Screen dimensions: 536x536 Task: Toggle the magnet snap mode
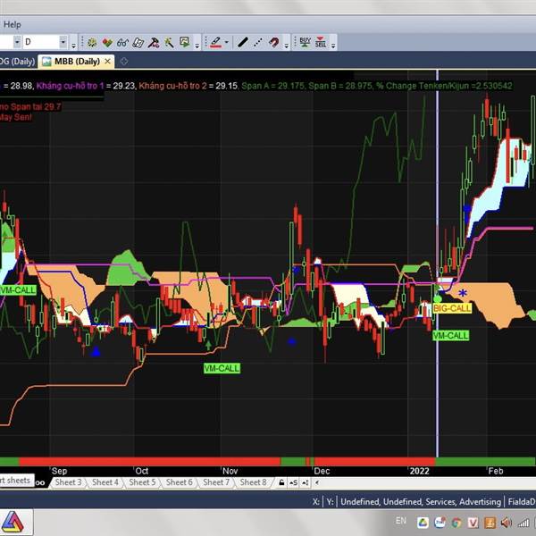(274, 42)
